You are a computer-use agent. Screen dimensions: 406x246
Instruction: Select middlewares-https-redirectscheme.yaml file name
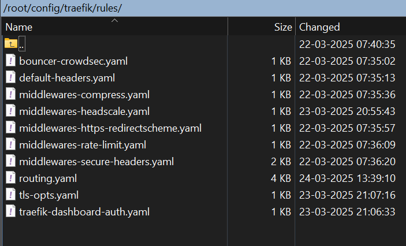tap(110, 128)
